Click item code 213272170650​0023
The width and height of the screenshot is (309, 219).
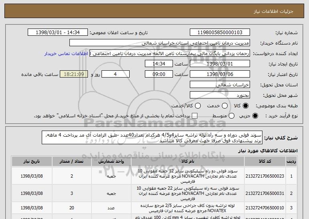(x=265, y=176)
